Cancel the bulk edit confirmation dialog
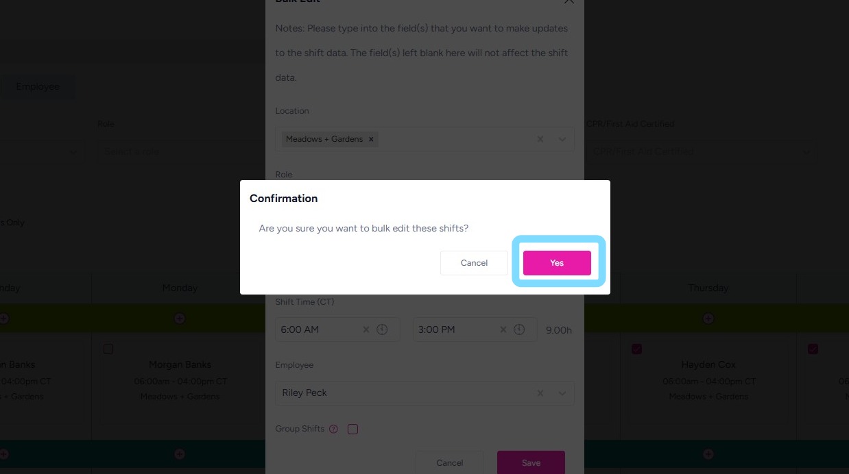Image resolution: width=849 pixels, height=474 pixels. (x=474, y=263)
